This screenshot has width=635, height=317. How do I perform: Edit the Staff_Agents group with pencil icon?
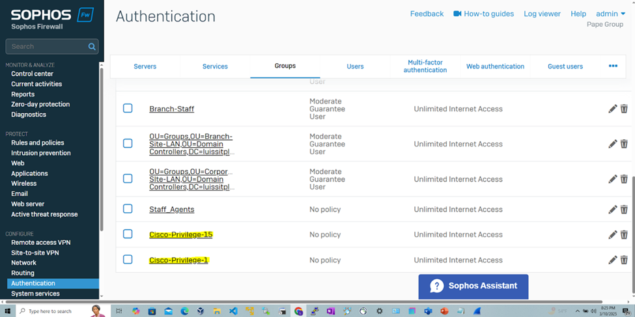tap(613, 210)
